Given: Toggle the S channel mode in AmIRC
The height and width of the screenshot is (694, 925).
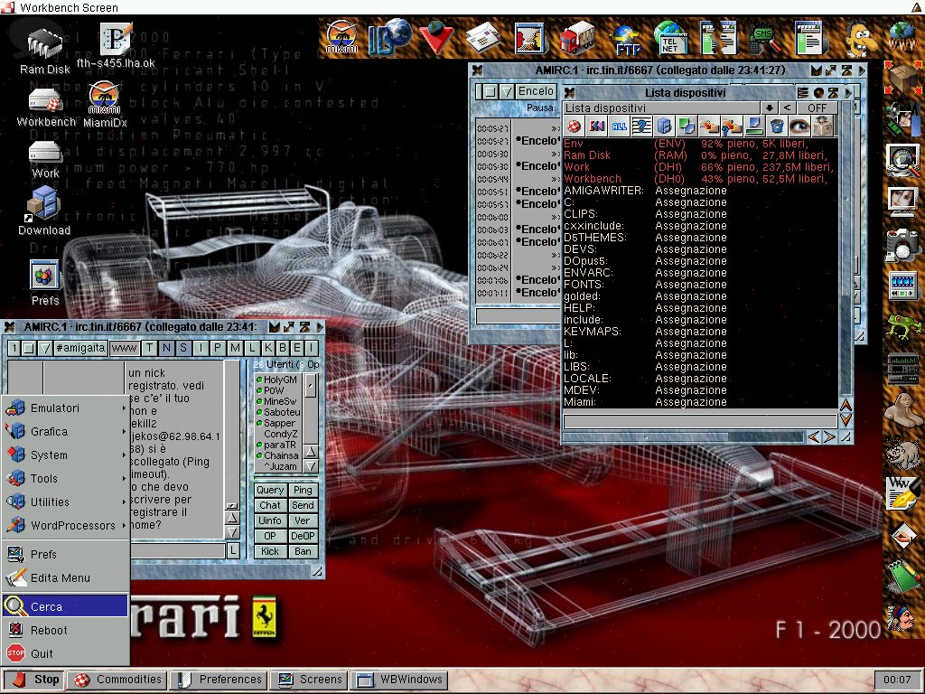Looking at the screenshot, I should (x=183, y=348).
